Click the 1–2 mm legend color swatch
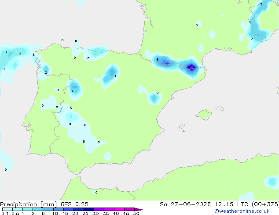 (28, 209)
